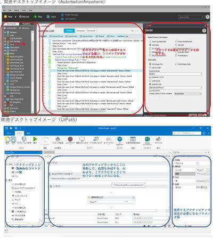Select the Activate Sheet radio option
Screen dimensions: 213x238
coord(176,52)
